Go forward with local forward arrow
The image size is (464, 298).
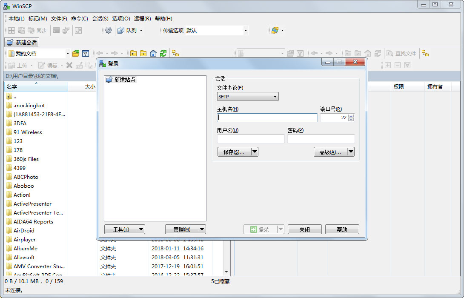click(x=115, y=53)
